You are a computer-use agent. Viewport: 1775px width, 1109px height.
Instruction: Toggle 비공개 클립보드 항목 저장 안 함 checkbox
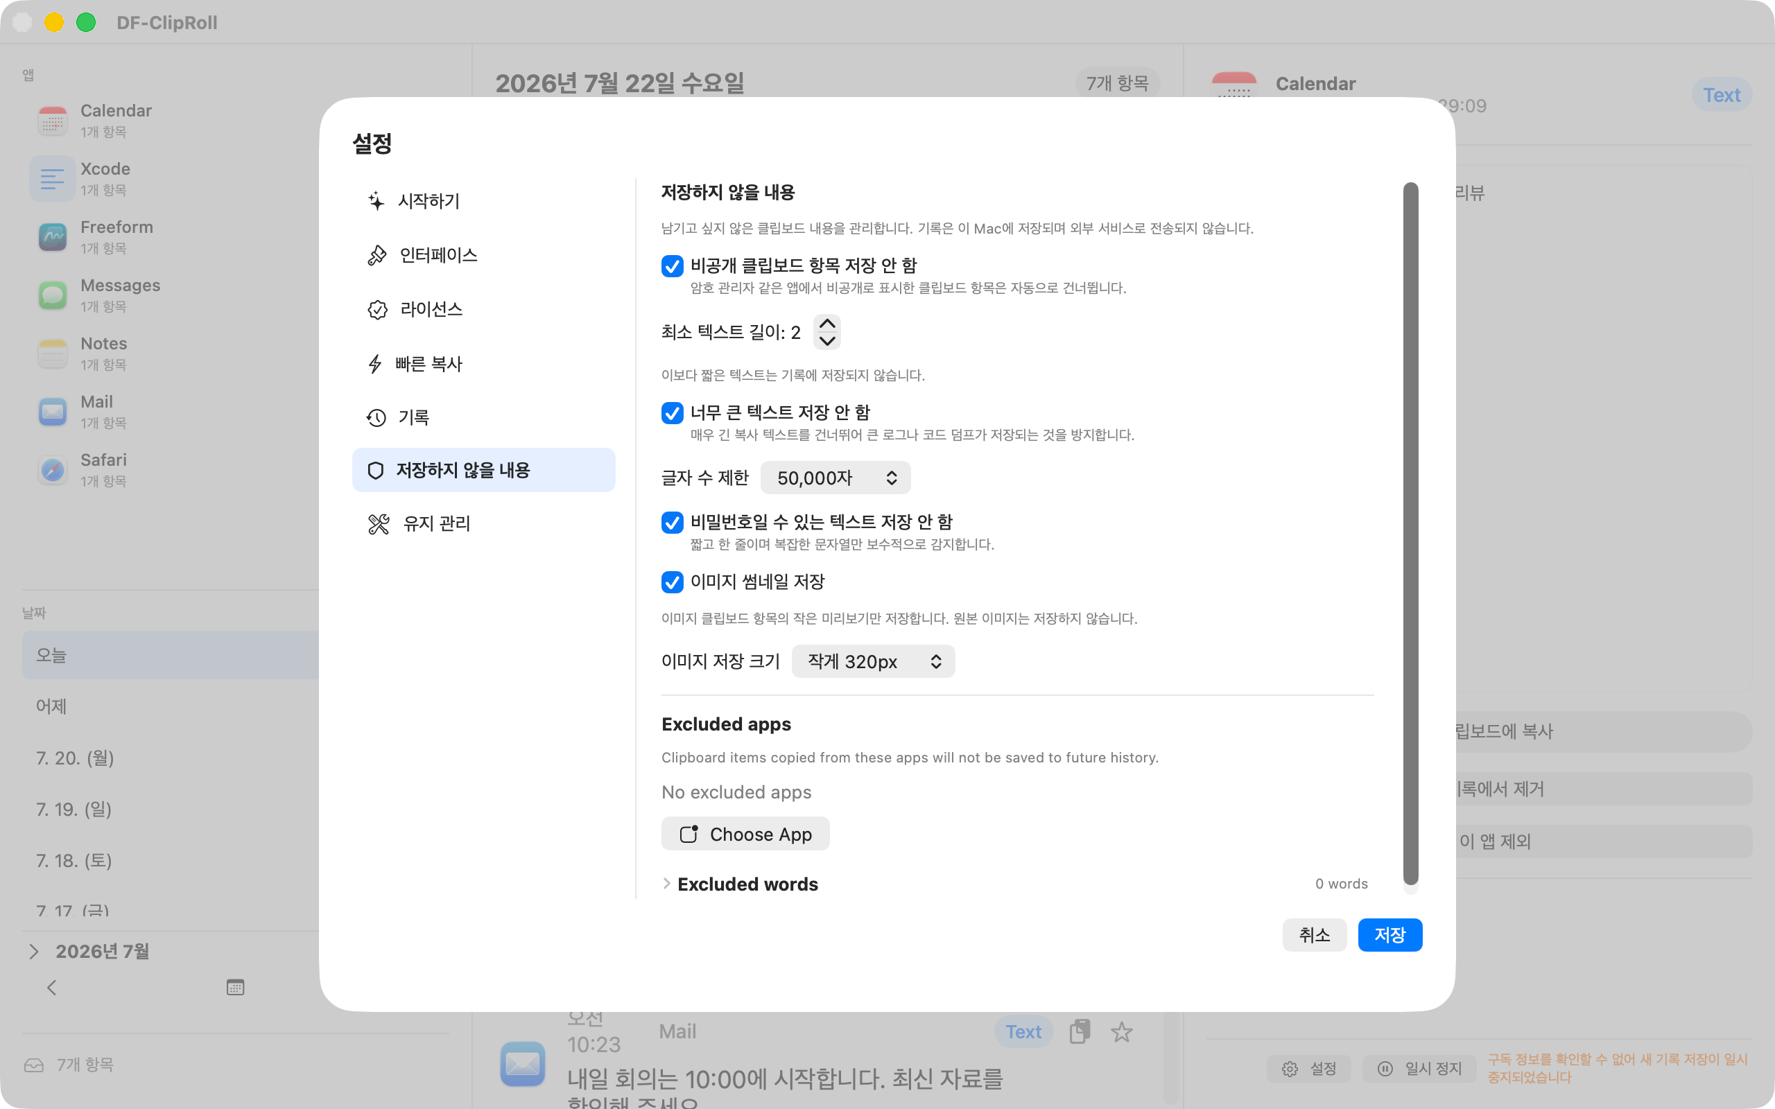(672, 265)
